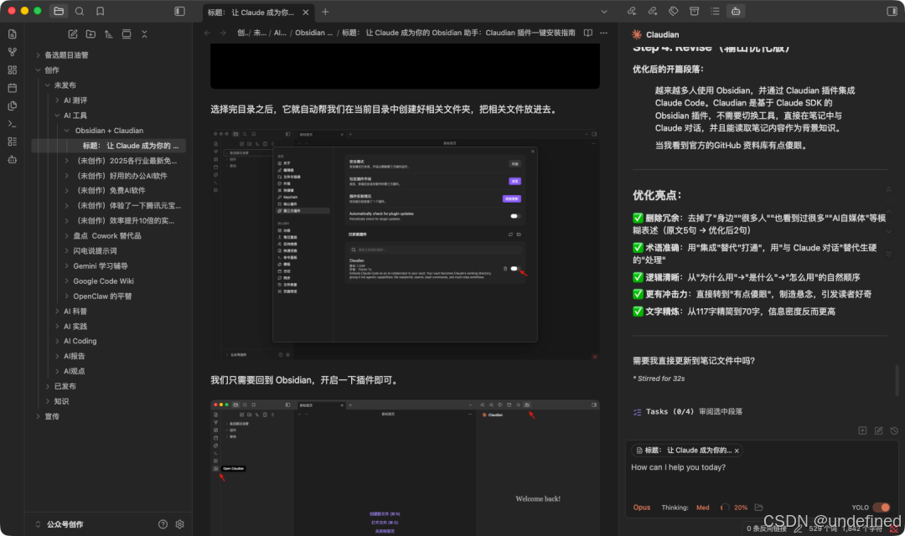Viewport: 905px width, 536px height.
Task: Collapse the left sidebar with toggle icon
Action: pos(179,11)
